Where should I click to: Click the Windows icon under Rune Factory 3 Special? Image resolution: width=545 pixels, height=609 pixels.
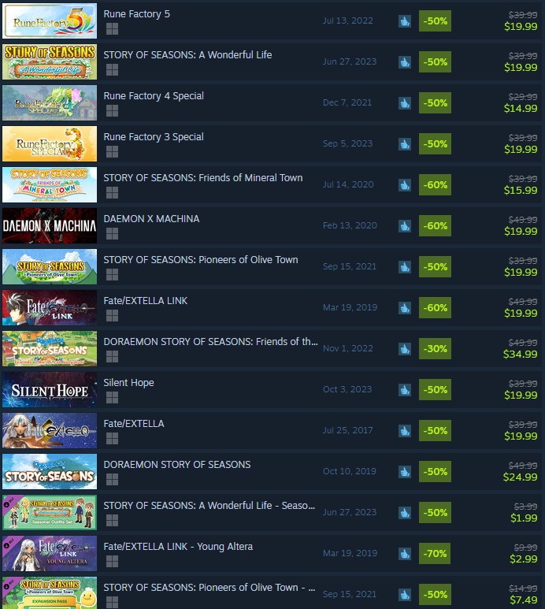pos(112,152)
